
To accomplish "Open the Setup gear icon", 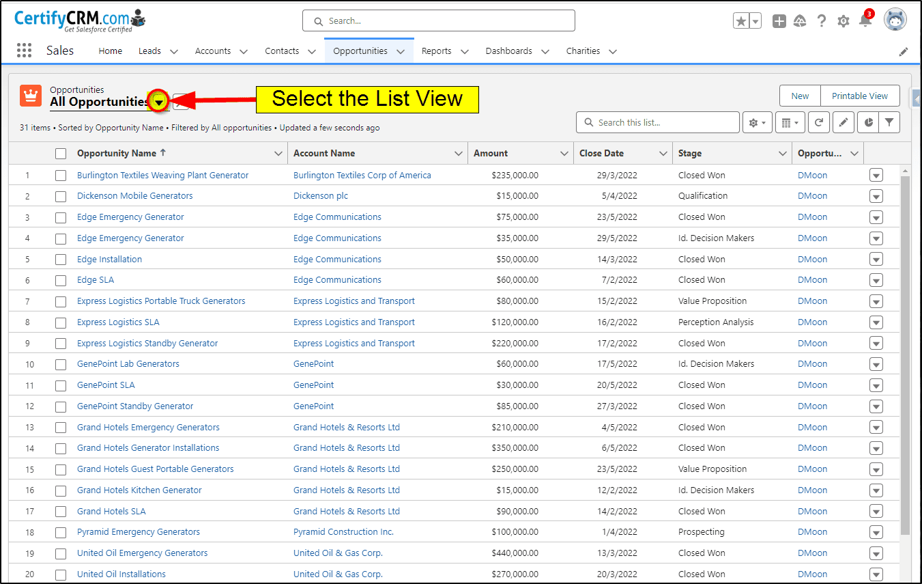I will pyautogui.click(x=844, y=21).
